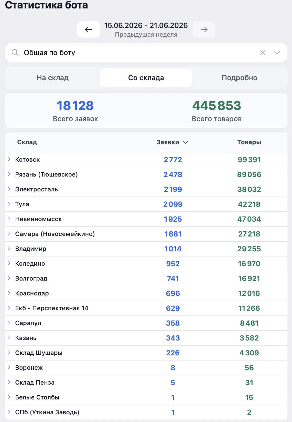This screenshot has height=422, width=292.
Task: Expand the Казань row
Action: pyautogui.click(x=9, y=338)
